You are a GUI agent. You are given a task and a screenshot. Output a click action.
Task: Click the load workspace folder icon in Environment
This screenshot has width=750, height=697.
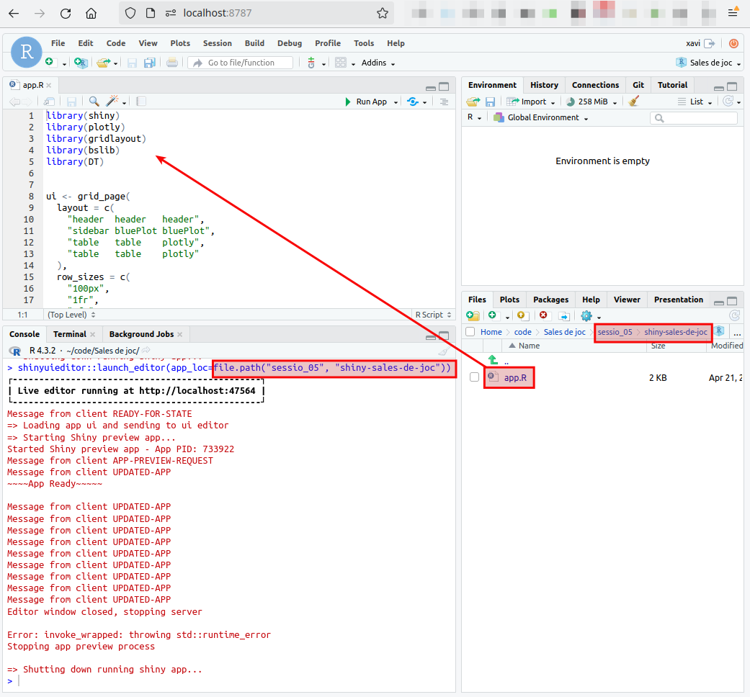[x=473, y=102]
